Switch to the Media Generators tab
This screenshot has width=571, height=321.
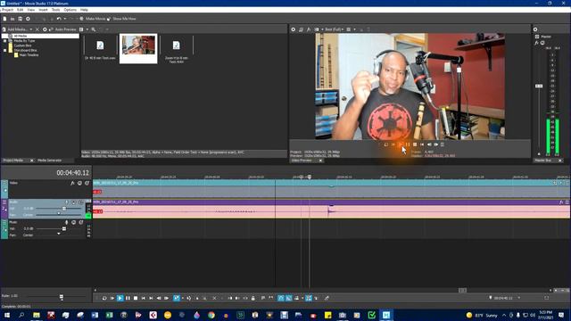coord(50,160)
